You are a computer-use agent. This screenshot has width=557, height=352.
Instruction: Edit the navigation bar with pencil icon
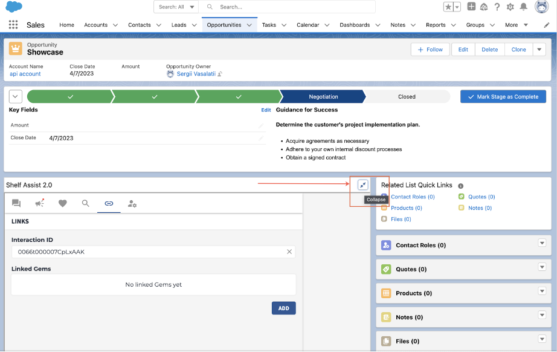546,25
